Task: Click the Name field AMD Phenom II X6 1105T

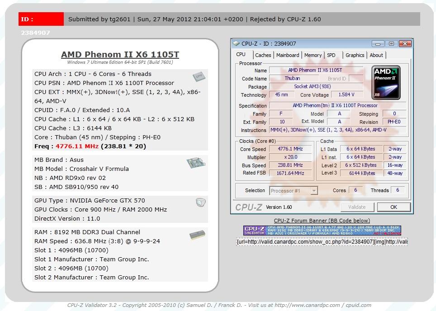Action: pyautogui.click(x=316, y=71)
